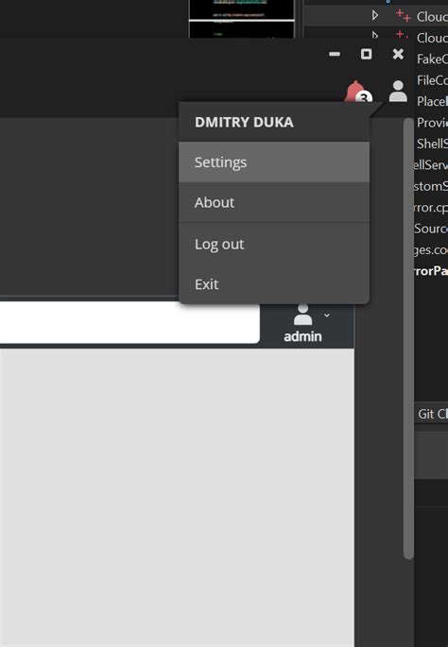Click the vertical scrollbar thumb
Viewport: 448px width, 647px height.
[408, 338]
